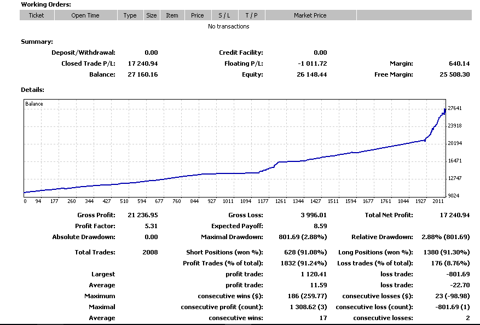Image resolution: width=480 pixels, height=325 pixels.
Task: Select the Type column header
Action: 130,15
